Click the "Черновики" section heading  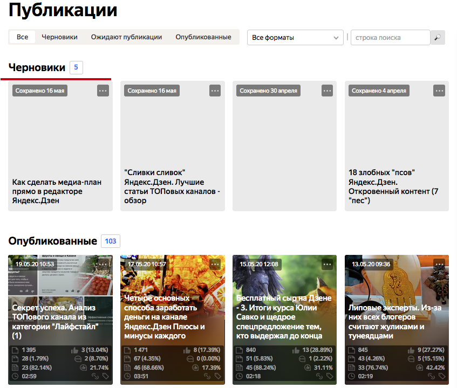37,67
